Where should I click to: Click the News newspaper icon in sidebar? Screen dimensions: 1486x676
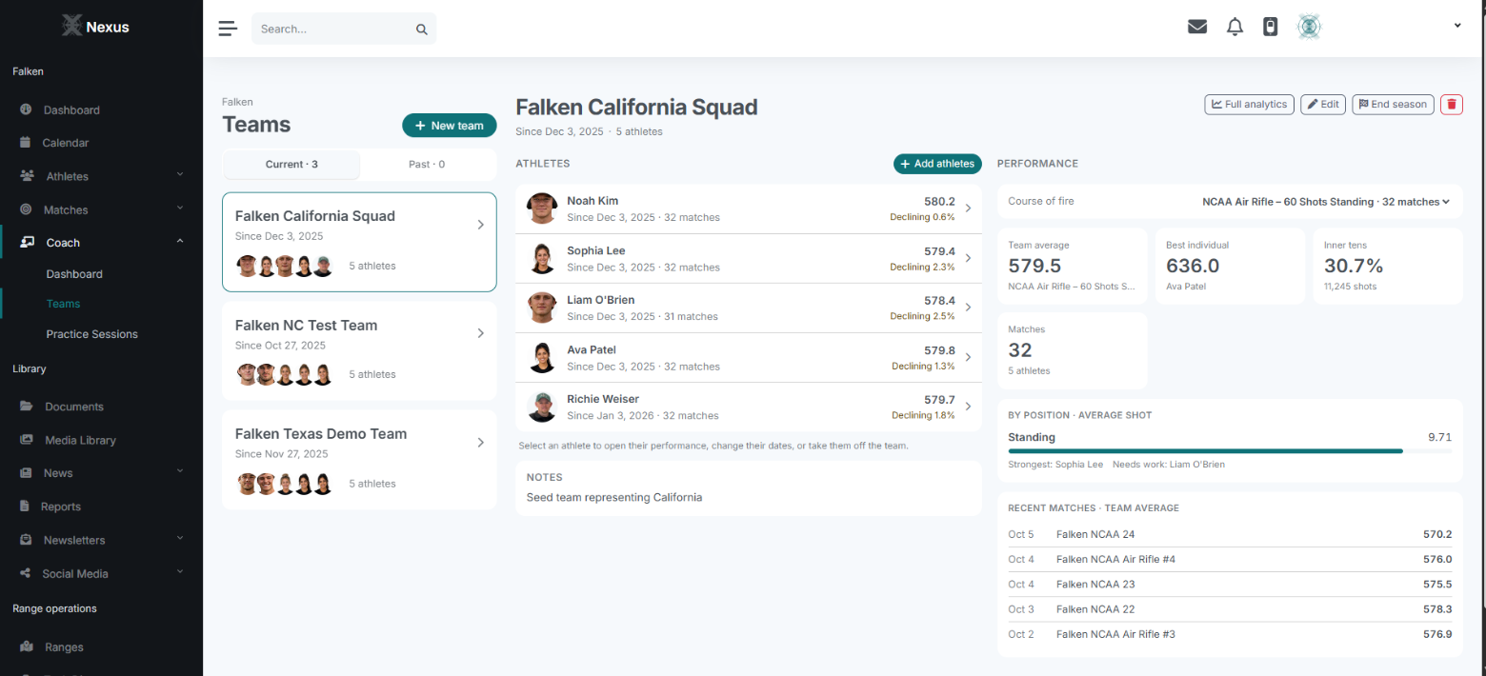26,473
